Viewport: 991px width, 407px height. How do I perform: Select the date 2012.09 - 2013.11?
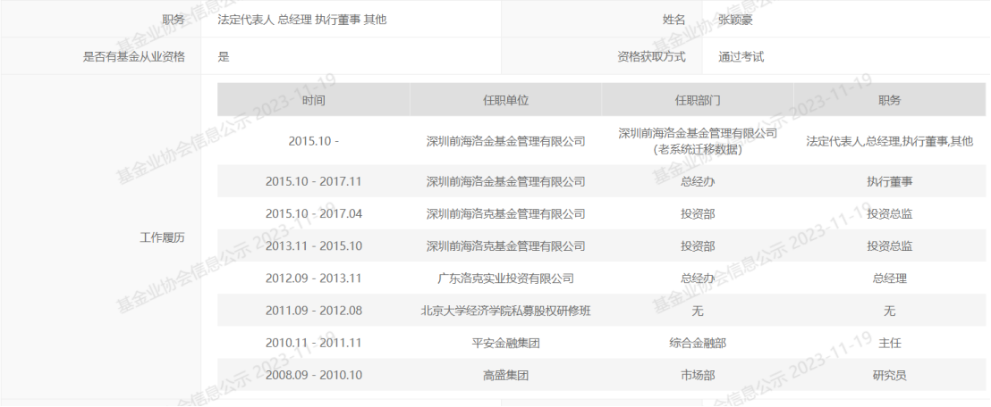[313, 278]
